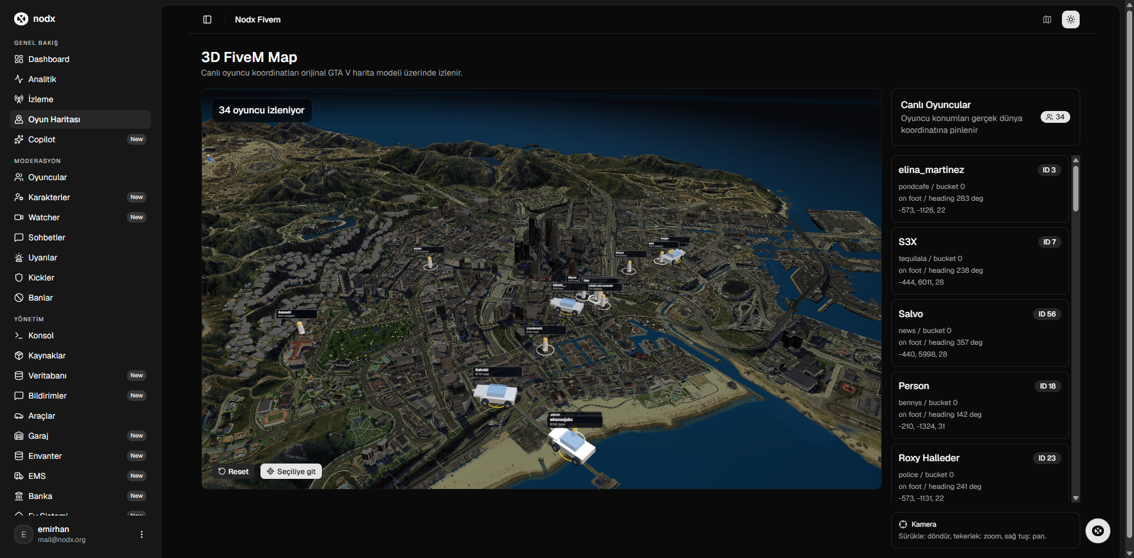
Task: Open the map view icon in header
Action: (1047, 19)
